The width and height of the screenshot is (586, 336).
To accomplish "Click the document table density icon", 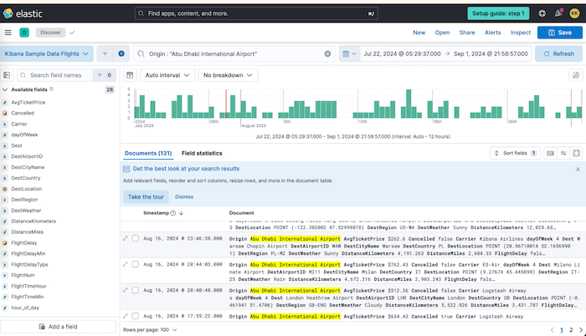I will coord(550,153).
